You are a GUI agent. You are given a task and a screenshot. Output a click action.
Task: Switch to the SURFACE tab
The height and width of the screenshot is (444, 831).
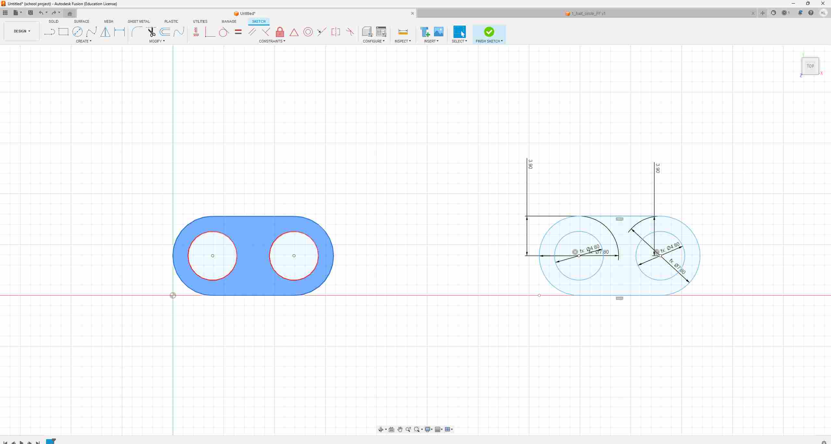pyautogui.click(x=81, y=21)
